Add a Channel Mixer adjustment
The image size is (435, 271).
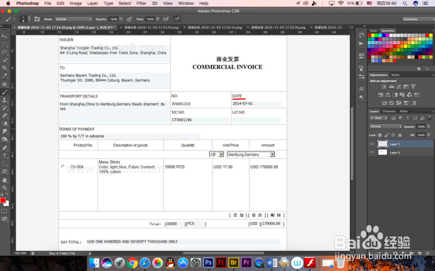tap(409, 95)
